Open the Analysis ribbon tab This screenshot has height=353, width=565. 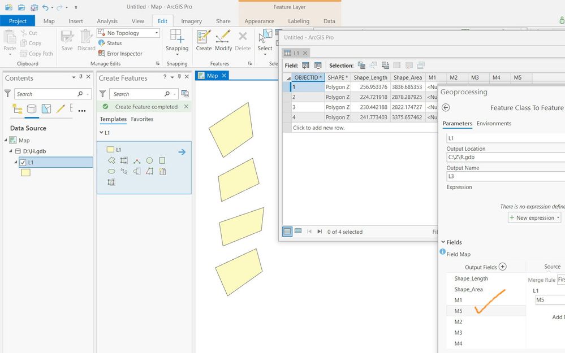click(107, 21)
